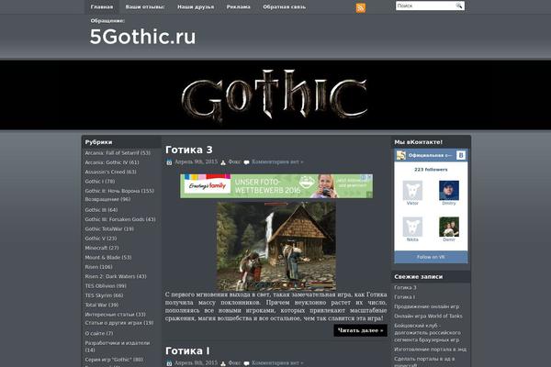Screen dimensions: 551x367
Task: Open Gothic TotalWar category
Action: click(x=109, y=228)
